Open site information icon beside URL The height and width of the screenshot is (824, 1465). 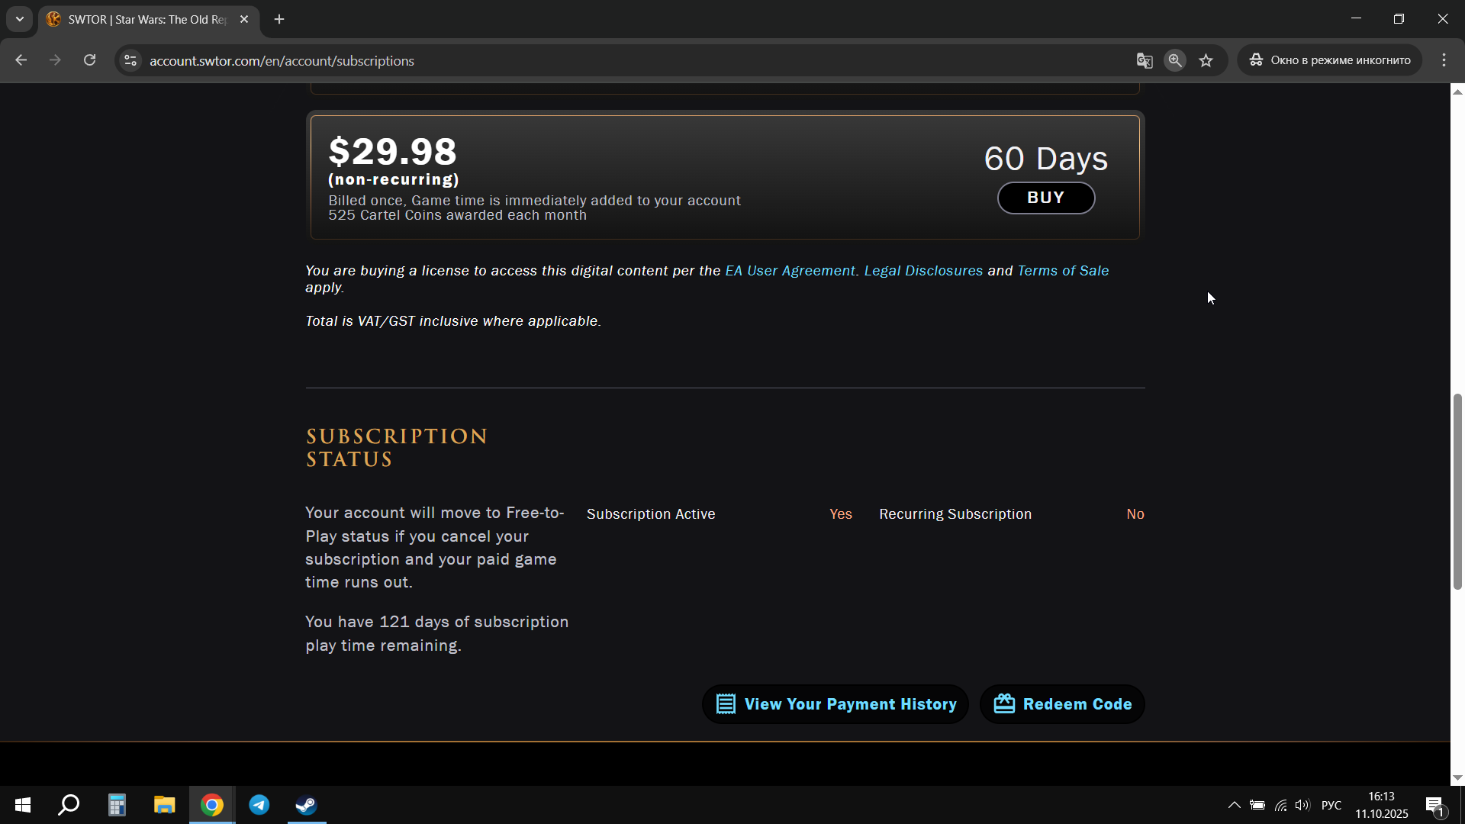click(x=130, y=60)
